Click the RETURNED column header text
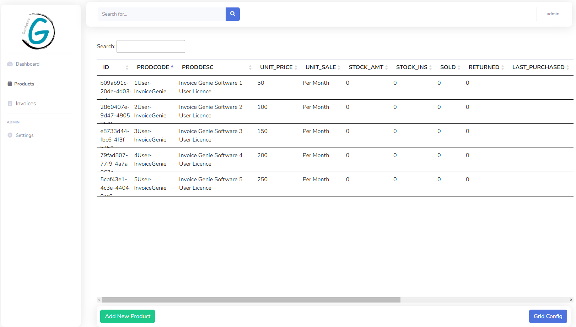 (x=484, y=67)
